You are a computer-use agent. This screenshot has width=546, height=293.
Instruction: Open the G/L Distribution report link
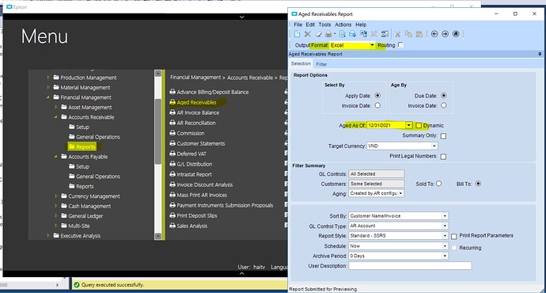click(195, 164)
